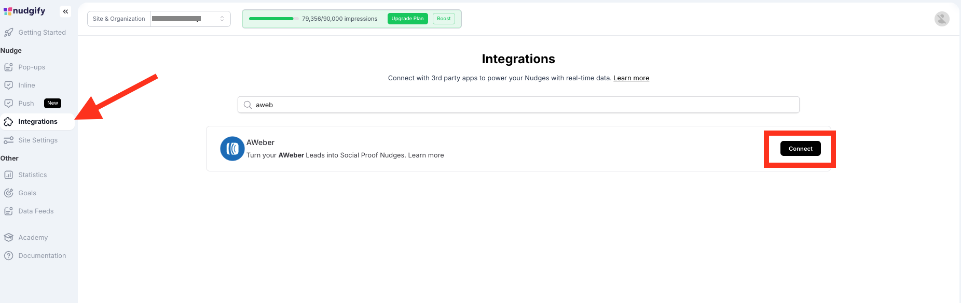Select Integrations in the sidebar
This screenshot has width=961, height=303.
click(x=37, y=122)
